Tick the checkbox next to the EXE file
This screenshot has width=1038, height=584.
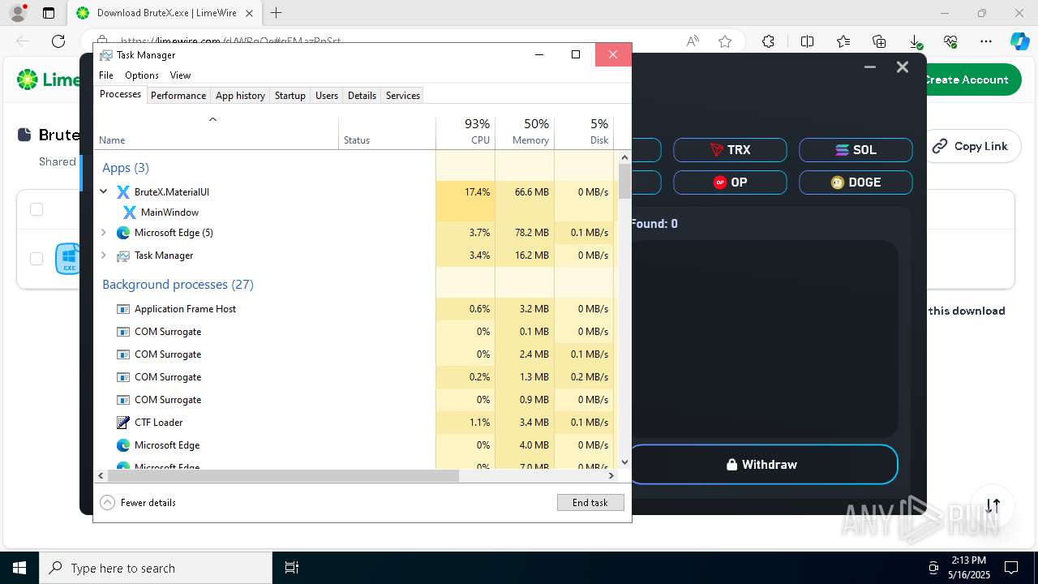point(36,259)
